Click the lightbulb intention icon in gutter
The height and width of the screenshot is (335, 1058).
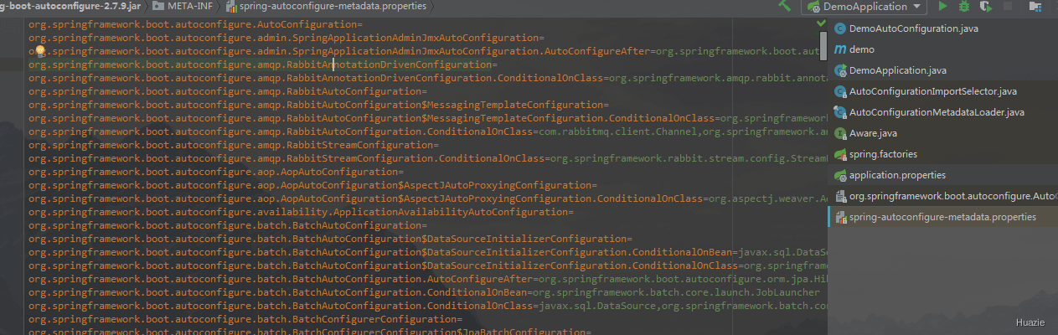point(39,51)
